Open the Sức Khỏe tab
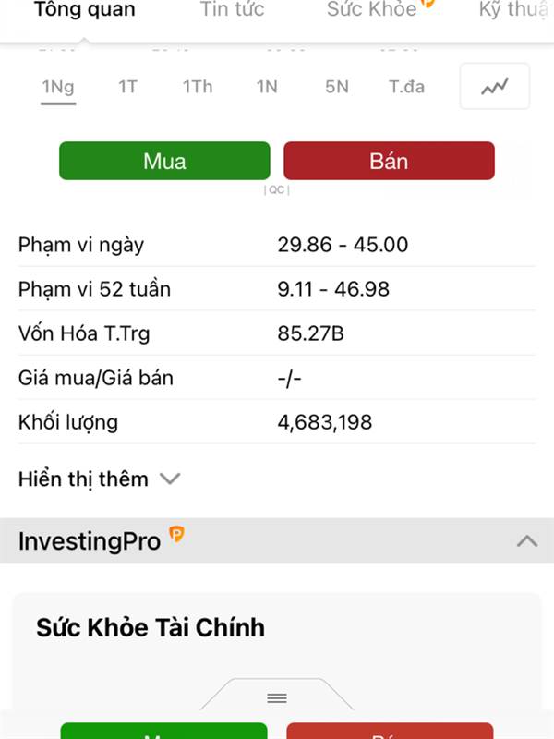 [x=372, y=9]
